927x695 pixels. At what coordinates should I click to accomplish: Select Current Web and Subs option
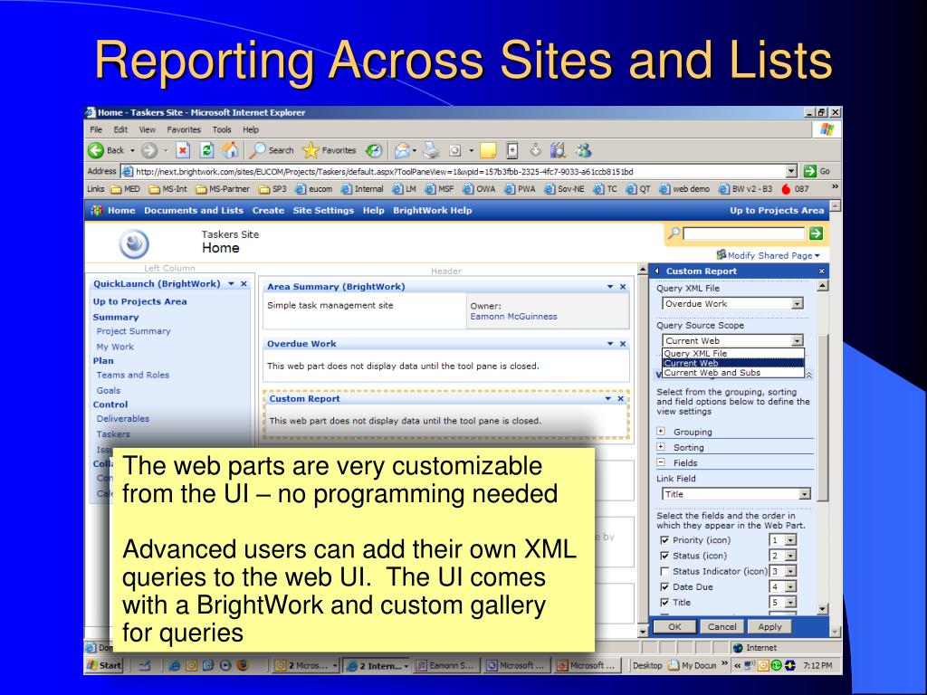coord(733,373)
